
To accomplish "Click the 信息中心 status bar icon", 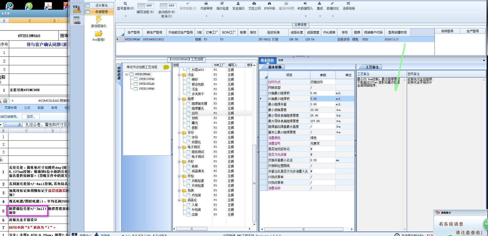I will coord(74,234).
